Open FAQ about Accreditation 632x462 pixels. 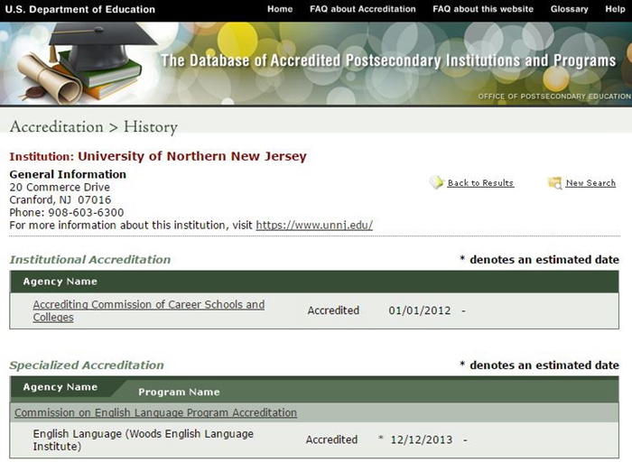click(362, 9)
